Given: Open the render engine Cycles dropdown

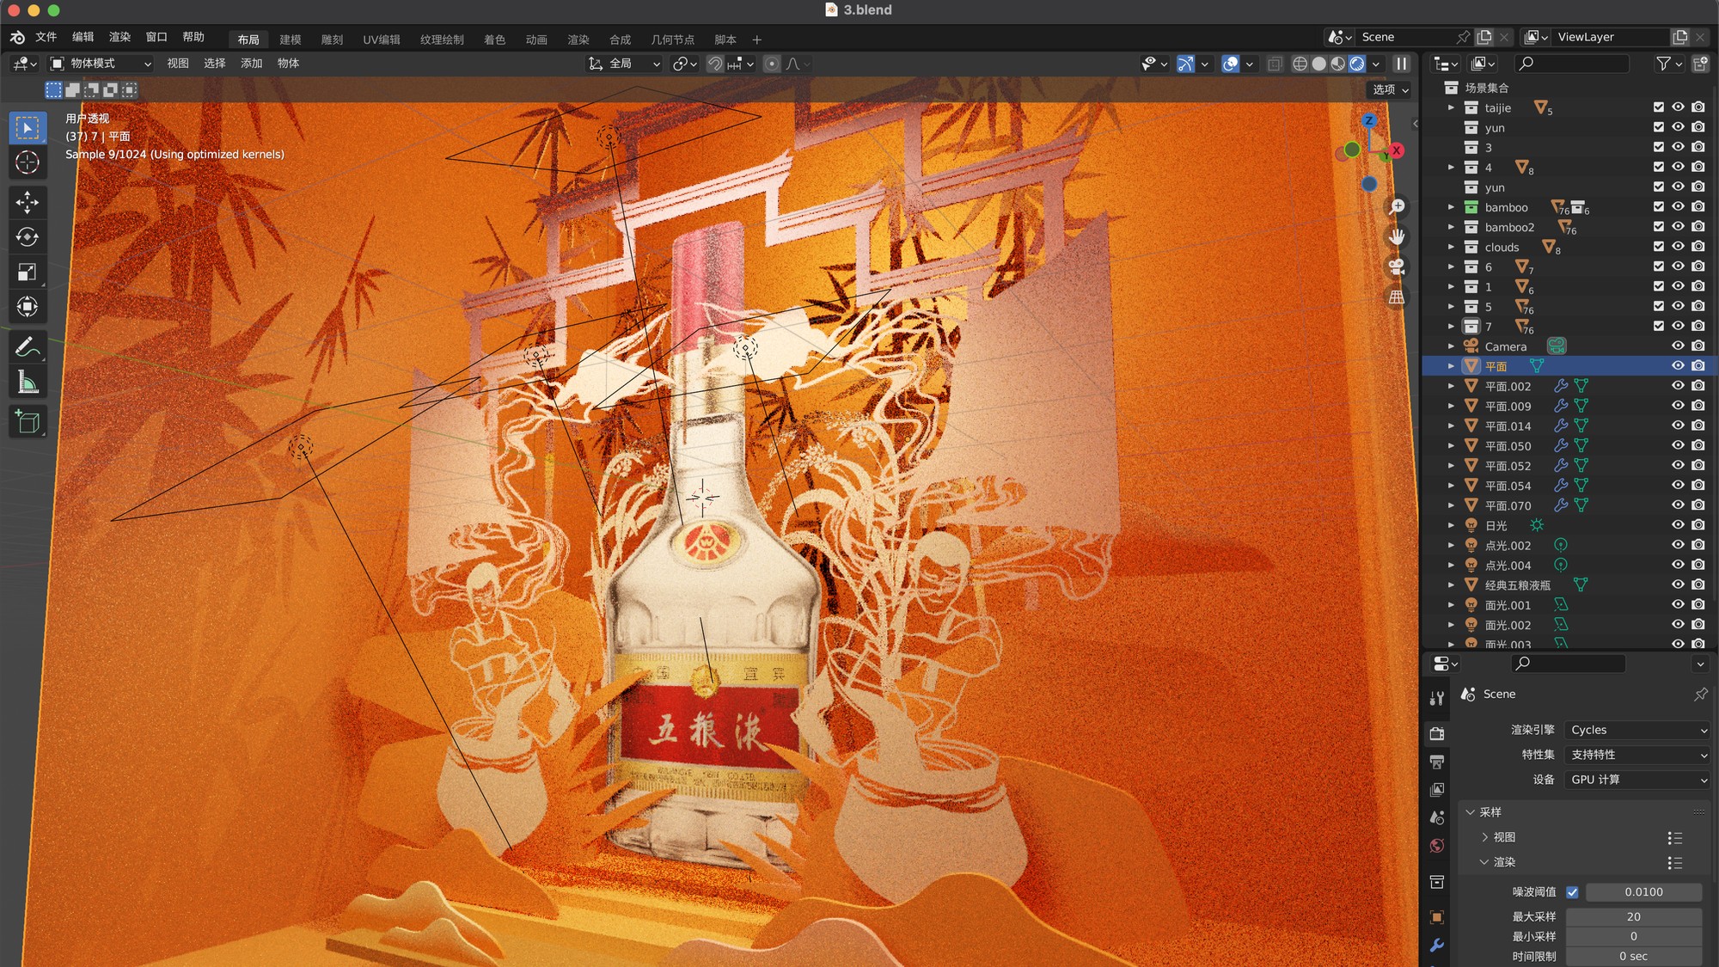Looking at the screenshot, I should click(x=1636, y=730).
